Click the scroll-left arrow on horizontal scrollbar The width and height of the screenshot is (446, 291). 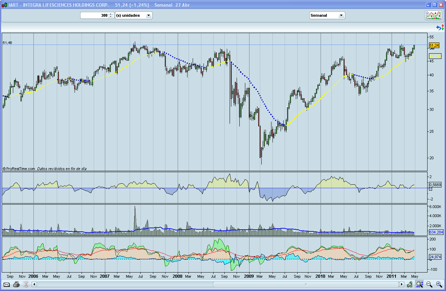click(x=34, y=284)
